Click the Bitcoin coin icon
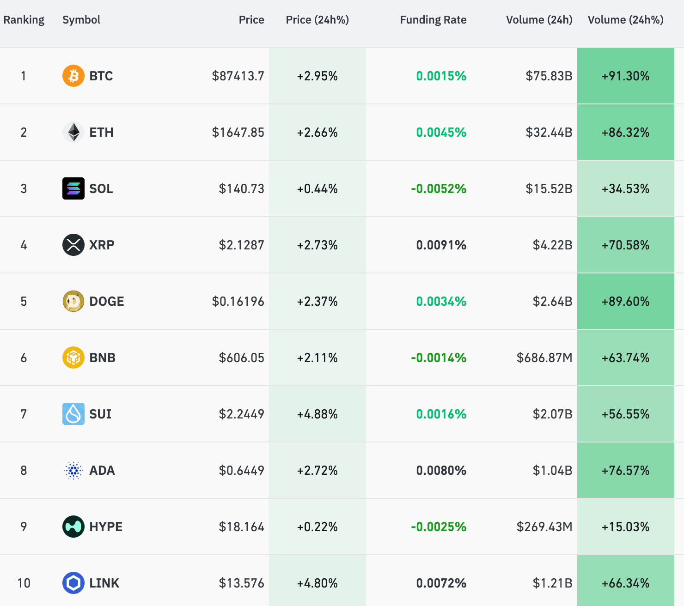 tap(73, 76)
